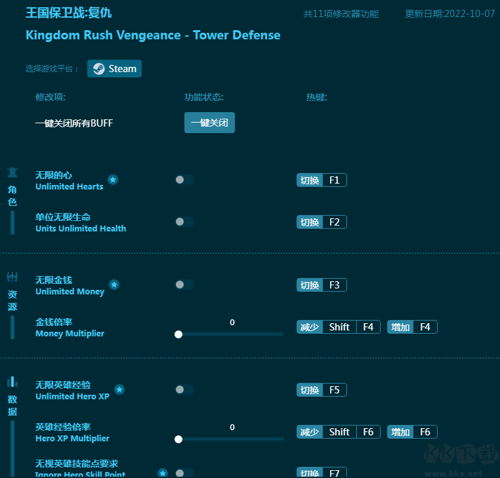
Task: Click the 热键 column header
Action: (x=317, y=97)
